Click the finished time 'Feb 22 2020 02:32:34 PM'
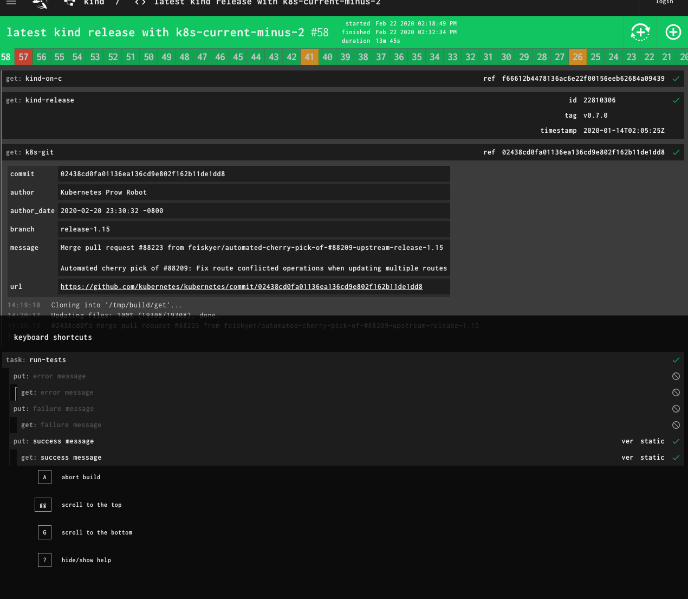This screenshot has height=599, width=688. pos(416,33)
